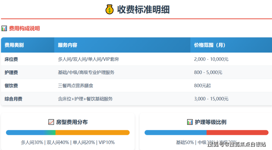This screenshot has height=150, width=272.
Task: Click the chart icon beside 费用构成说明
Action: tap(4, 28)
